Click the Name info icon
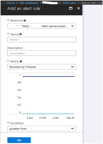 point(20,34)
